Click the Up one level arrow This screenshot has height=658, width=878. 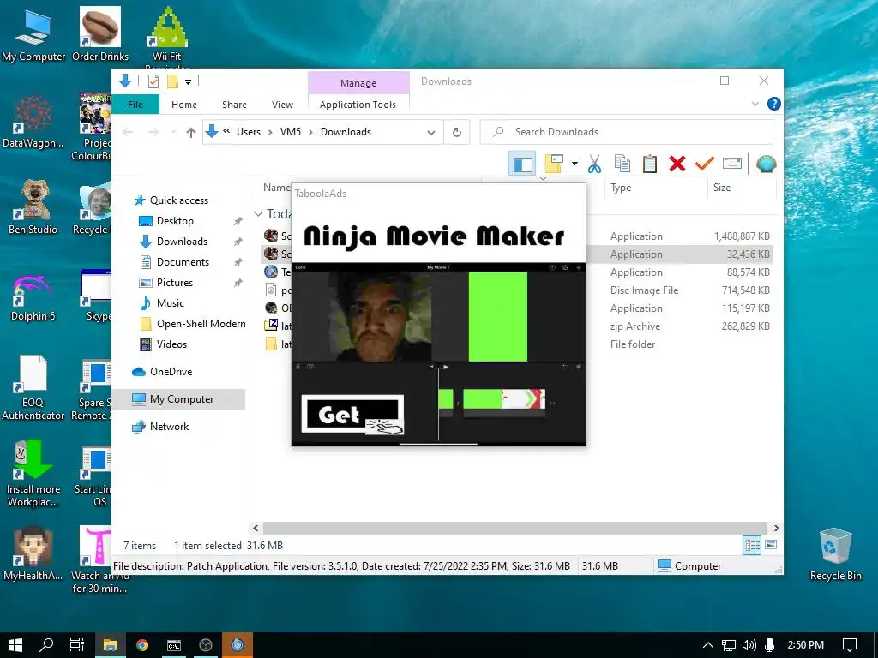[x=191, y=132]
